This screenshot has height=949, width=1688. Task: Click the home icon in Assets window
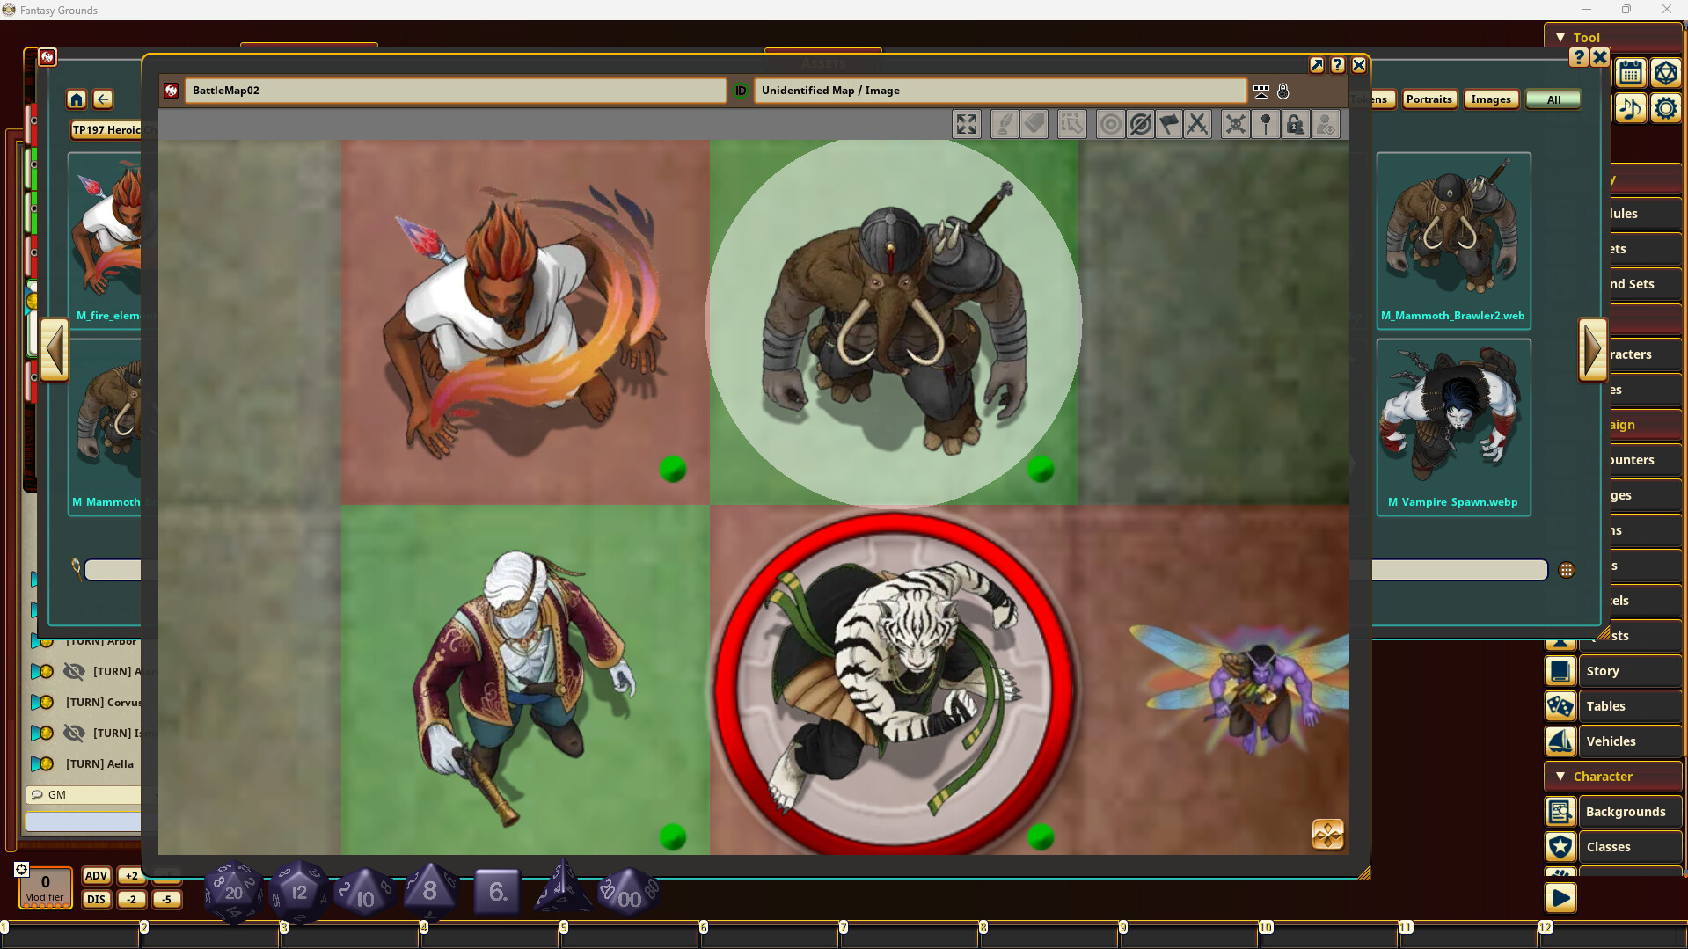[77, 99]
